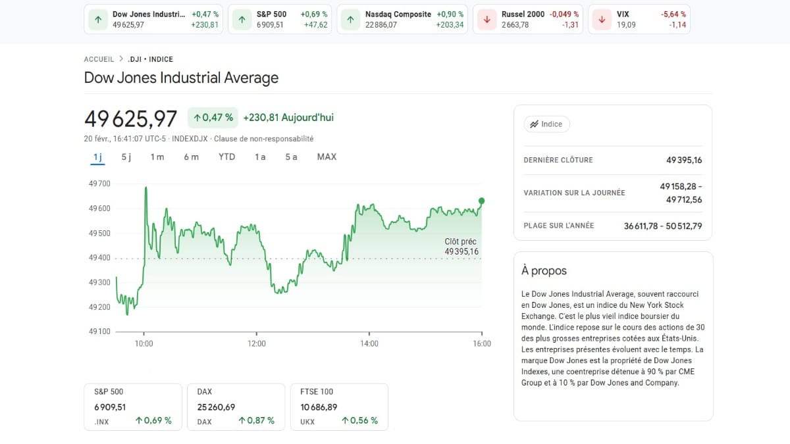Click the DAX +0,87 % change value
Screen dimensions: 790x444
tap(256, 420)
